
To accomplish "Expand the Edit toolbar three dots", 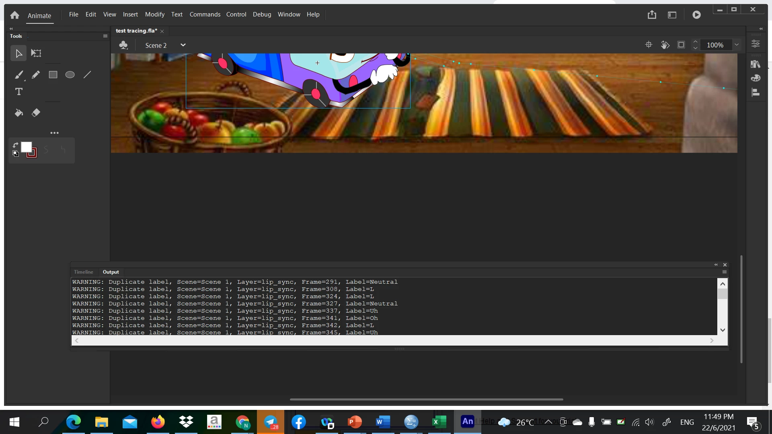I will tap(54, 133).
